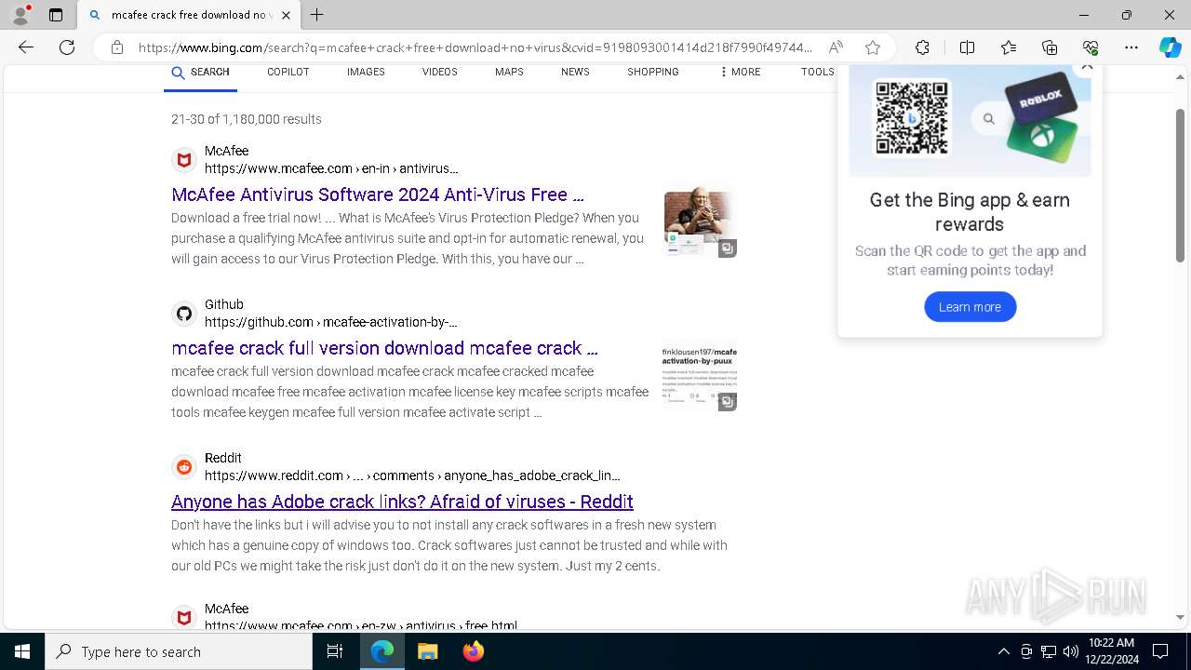Click the mcafee.com en-in antivirus URL
This screenshot has width=1191, height=670.
(x=331, y=168)
